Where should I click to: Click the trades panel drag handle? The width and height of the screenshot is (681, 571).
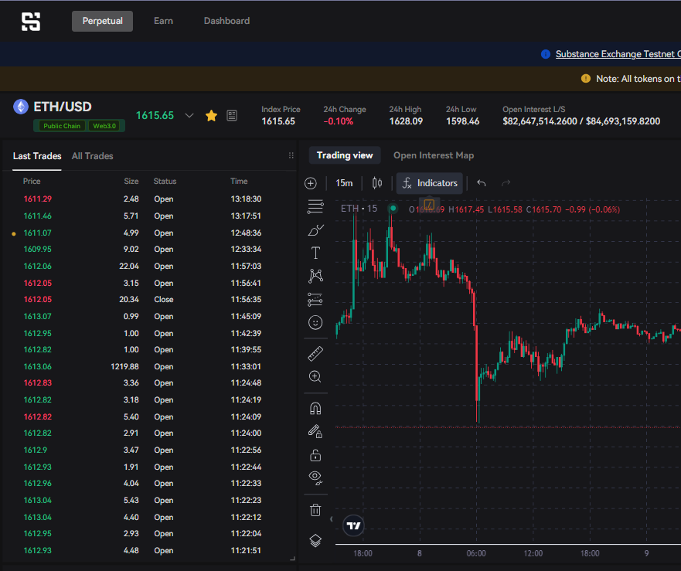291,155
